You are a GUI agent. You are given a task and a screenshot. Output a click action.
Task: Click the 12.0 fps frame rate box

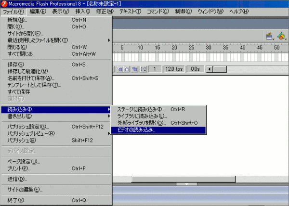pyautogui.click(x=174, y=69)
